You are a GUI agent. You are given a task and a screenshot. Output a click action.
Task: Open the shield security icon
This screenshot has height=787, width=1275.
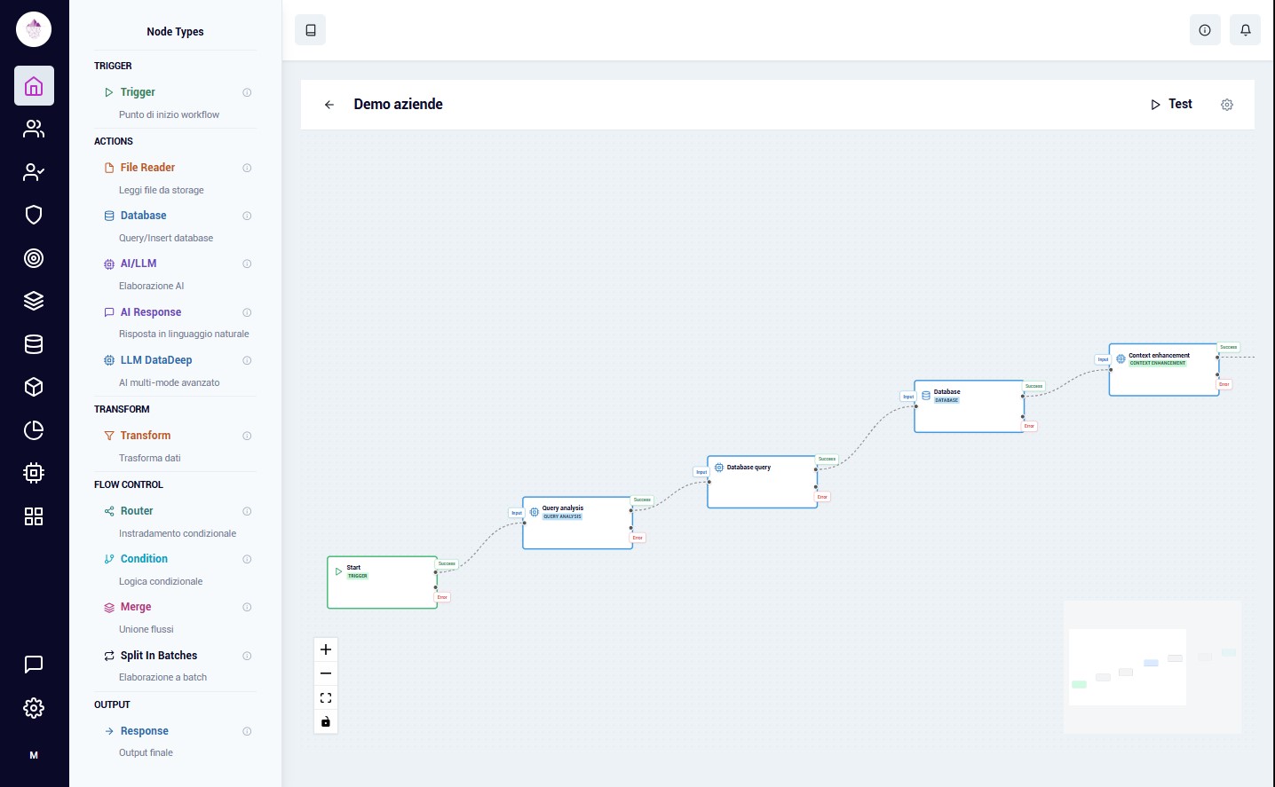click(34, 215)
